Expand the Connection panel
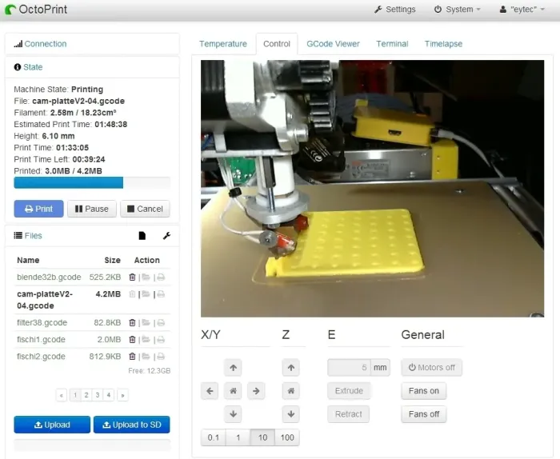The height and width of the screenshot is (459, 560). pyautogui.click(x=45, y=44)
